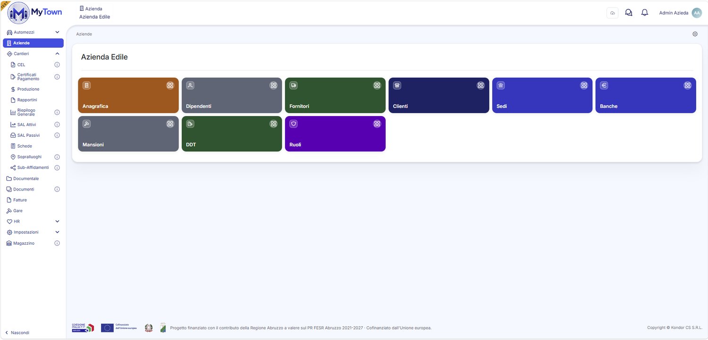Show info for SAL Attivi
The height and width of the screenshot is (340, 708).
tap(57, 124)
